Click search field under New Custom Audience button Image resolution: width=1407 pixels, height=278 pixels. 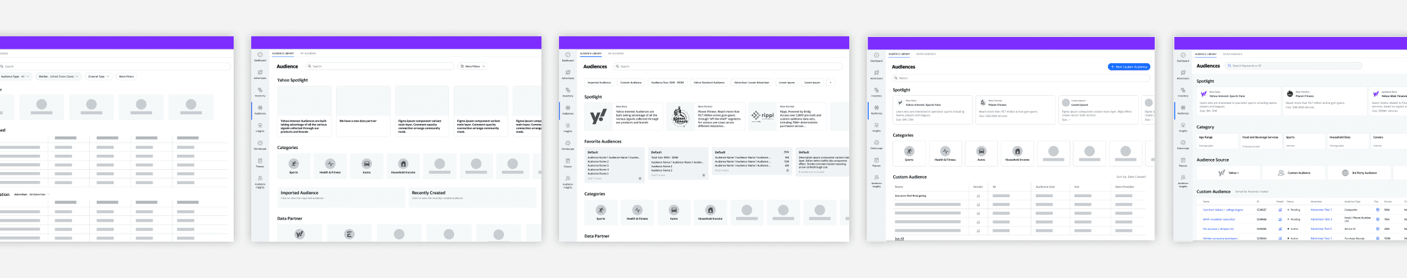click(x=1021, y=78)
